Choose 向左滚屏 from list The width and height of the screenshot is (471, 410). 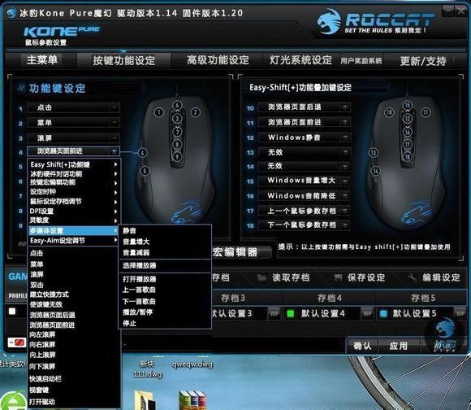click(x=42, y=334)
